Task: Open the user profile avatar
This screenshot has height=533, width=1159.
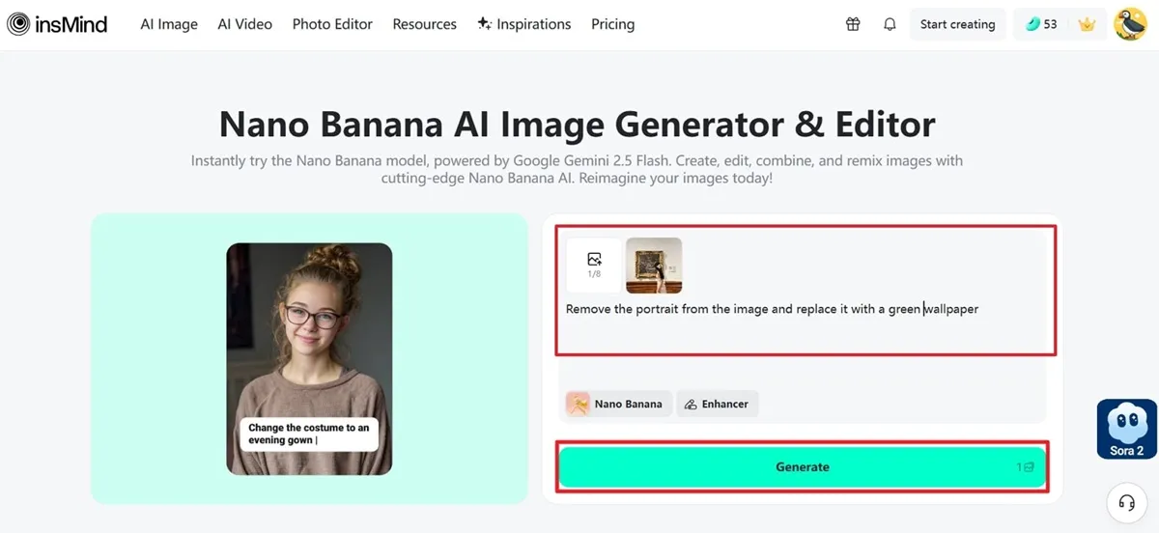Action: [1130, 24]
